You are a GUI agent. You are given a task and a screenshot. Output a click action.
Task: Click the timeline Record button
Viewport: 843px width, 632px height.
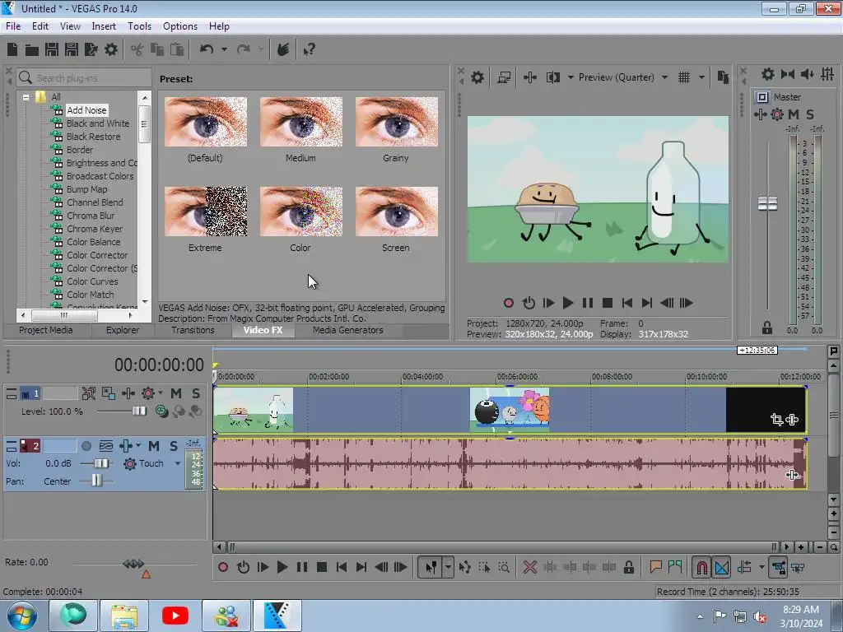coord(222,567)
